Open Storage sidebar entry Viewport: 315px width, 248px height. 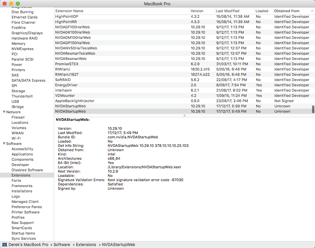click(18, 91)
